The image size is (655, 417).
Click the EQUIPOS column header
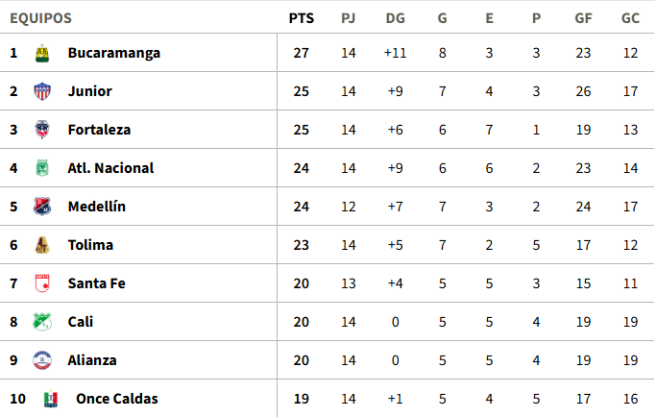[40, 18]
